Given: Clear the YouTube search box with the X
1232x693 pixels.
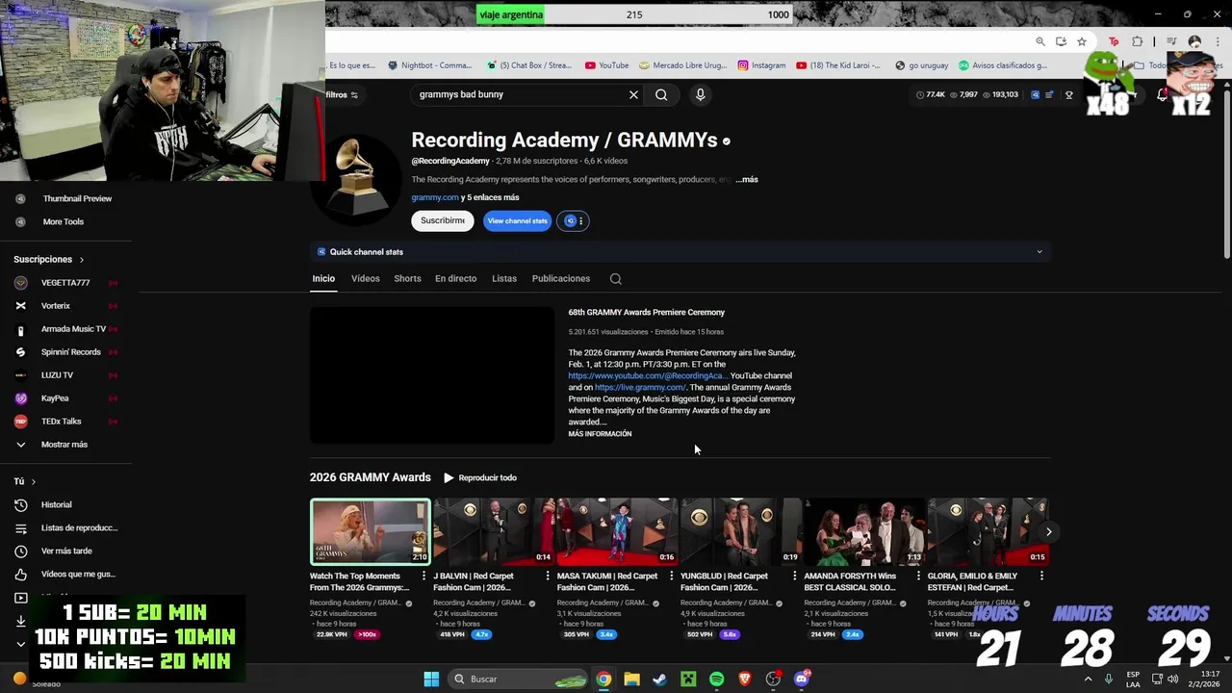Looking at the screenshot, I should pyautogui.click(x=633, y=94).
